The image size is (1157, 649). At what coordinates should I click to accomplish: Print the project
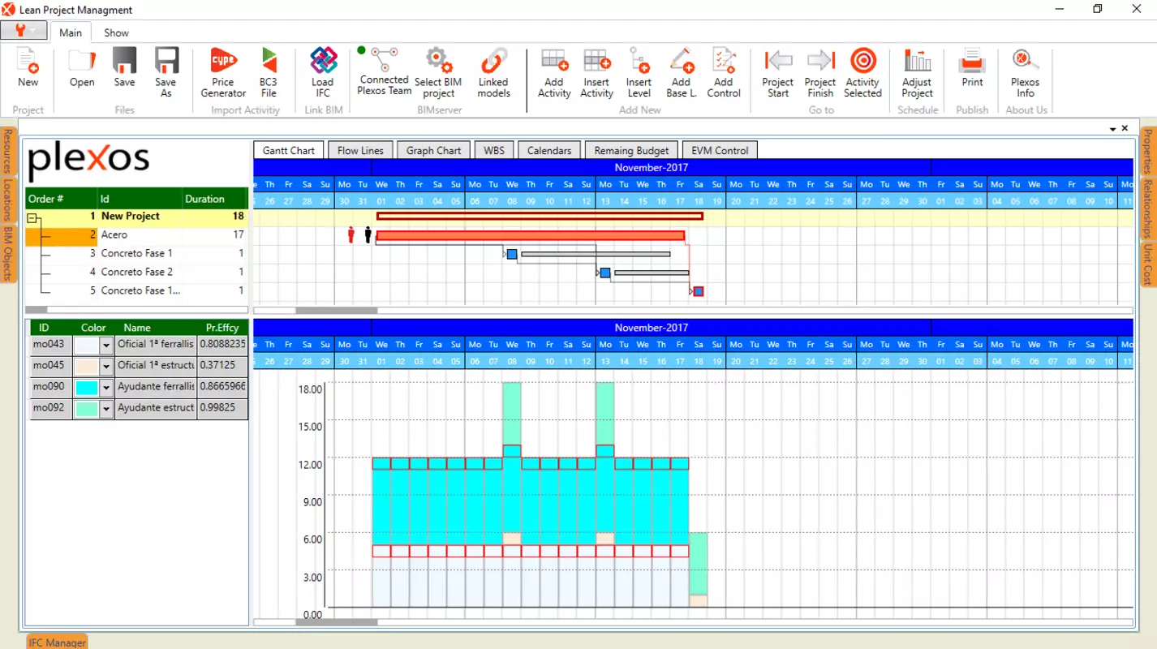click(x=972, y=68)
